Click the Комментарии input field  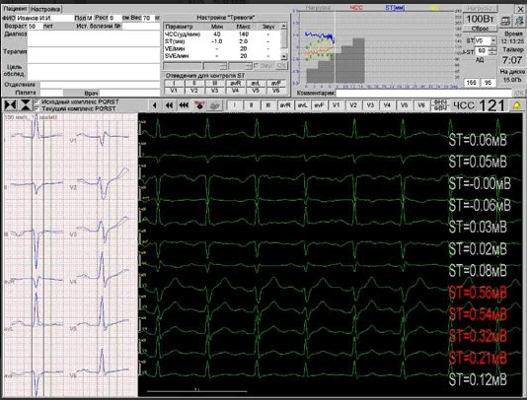click(x=424, y=93)
